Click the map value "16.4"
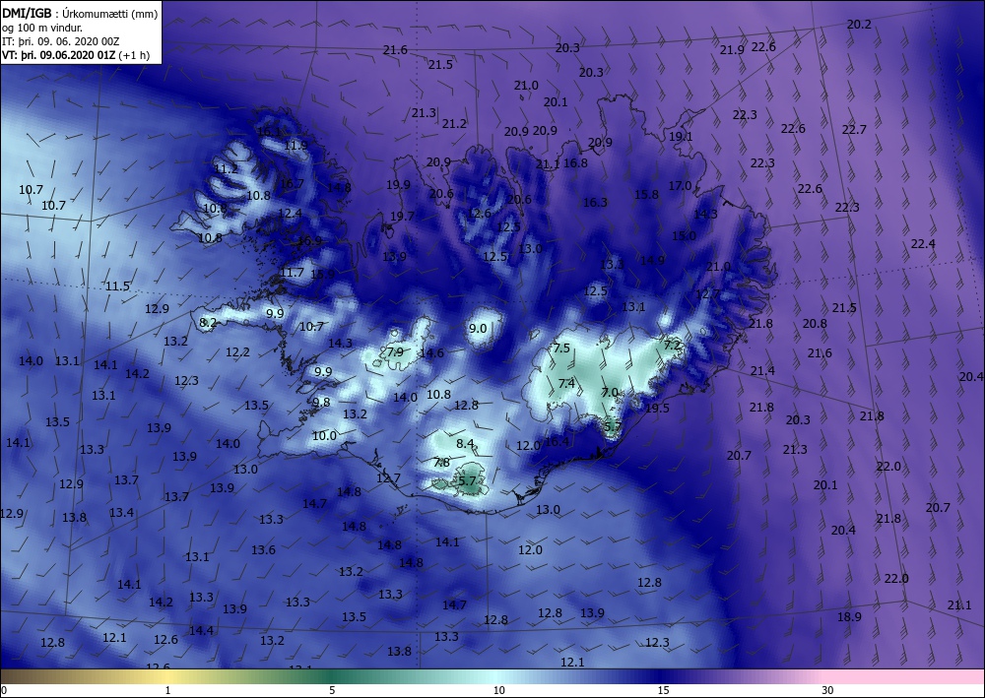This screenshot has width=985, height=698. (557, 442)
